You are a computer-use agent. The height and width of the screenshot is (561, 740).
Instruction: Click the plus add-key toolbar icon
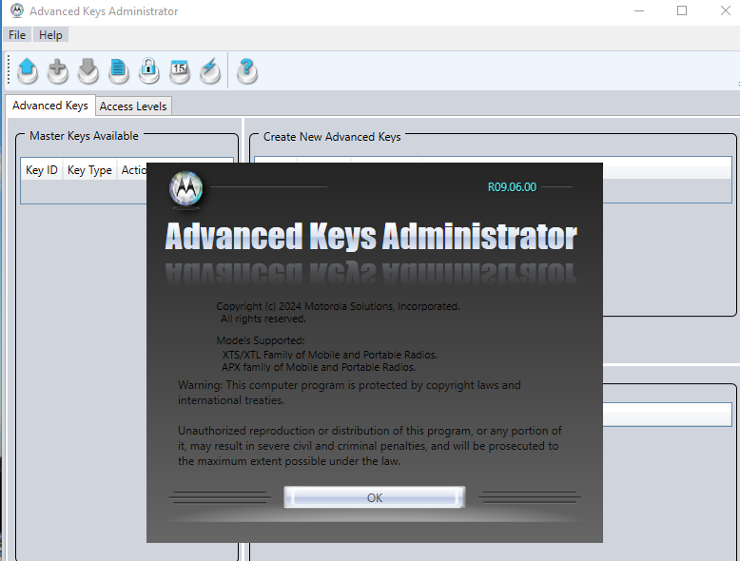pos(58,70)
